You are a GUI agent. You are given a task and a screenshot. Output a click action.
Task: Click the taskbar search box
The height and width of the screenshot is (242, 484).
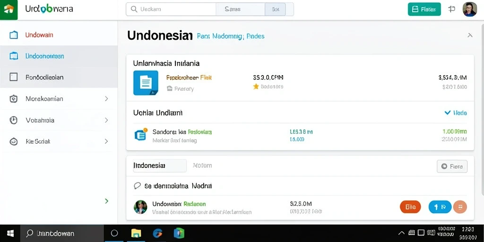[x=62, y=233]
